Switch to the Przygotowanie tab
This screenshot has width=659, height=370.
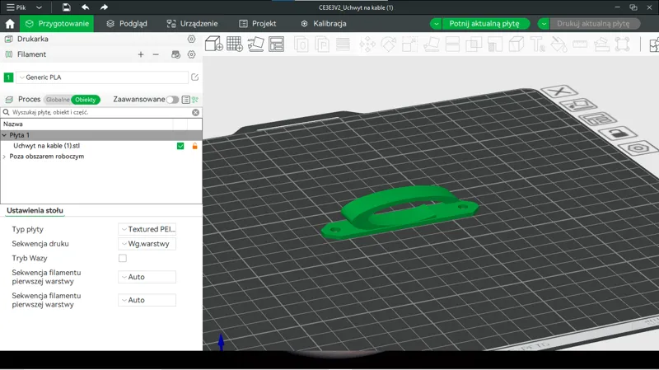pos(57,24)
